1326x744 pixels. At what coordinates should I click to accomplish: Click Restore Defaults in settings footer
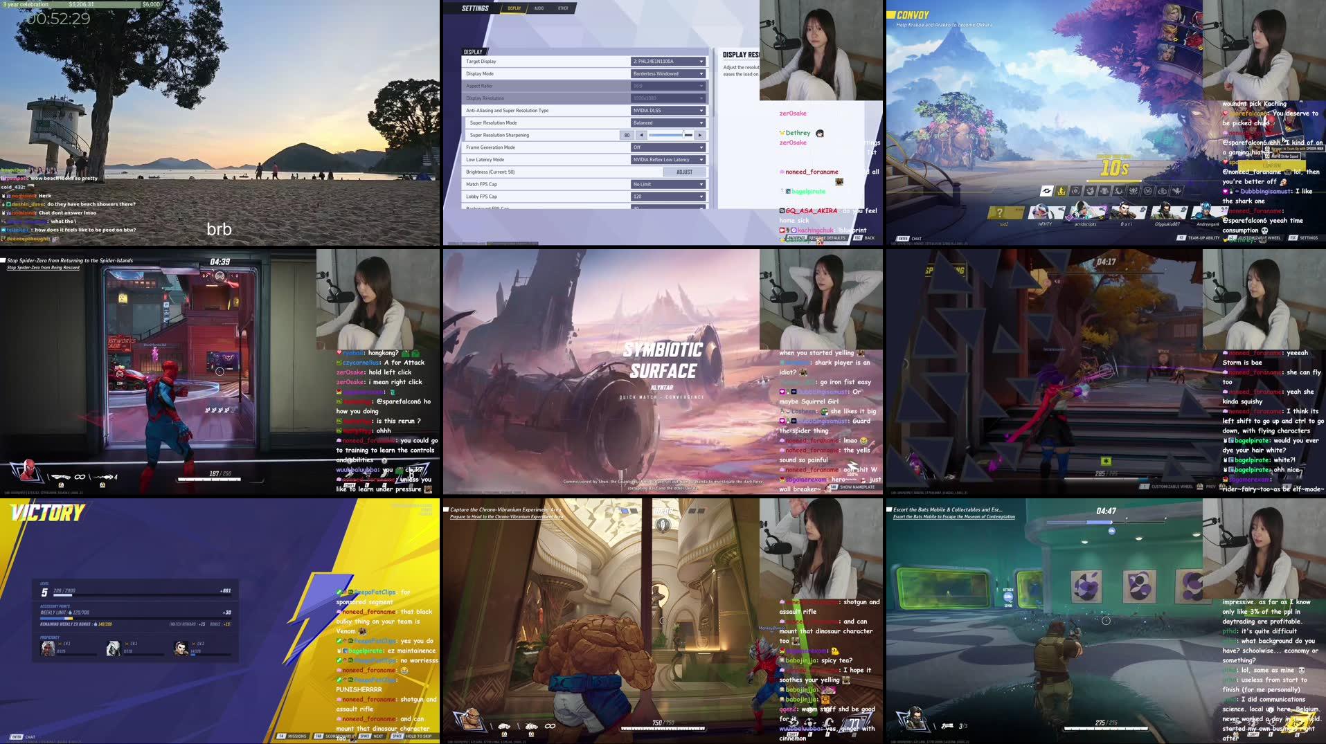[817, 237]
